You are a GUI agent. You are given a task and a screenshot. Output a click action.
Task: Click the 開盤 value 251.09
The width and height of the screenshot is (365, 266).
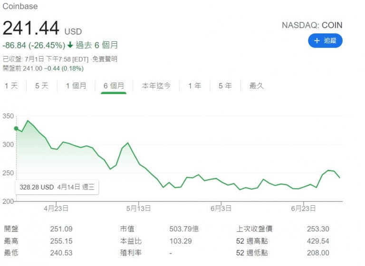pos(61,229)
